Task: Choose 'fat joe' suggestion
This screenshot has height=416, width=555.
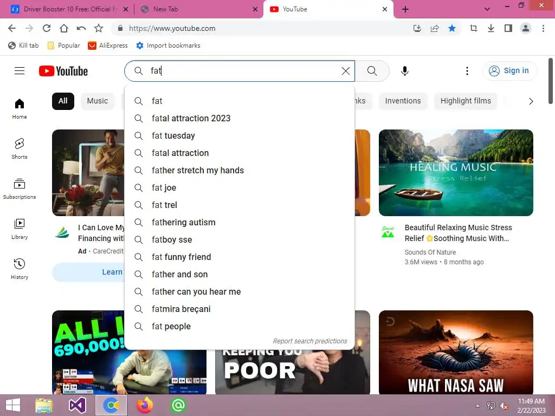Action: (x=240, y=188)
